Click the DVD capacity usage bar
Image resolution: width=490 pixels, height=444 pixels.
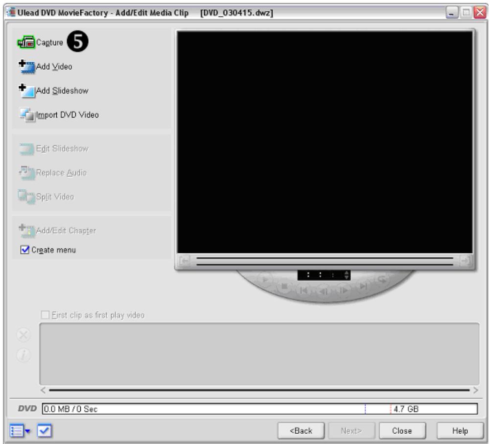tap(260, 409)
